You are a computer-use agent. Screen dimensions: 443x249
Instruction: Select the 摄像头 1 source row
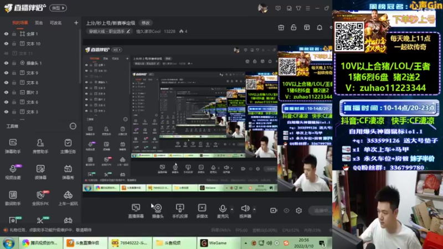pos(40,63)
